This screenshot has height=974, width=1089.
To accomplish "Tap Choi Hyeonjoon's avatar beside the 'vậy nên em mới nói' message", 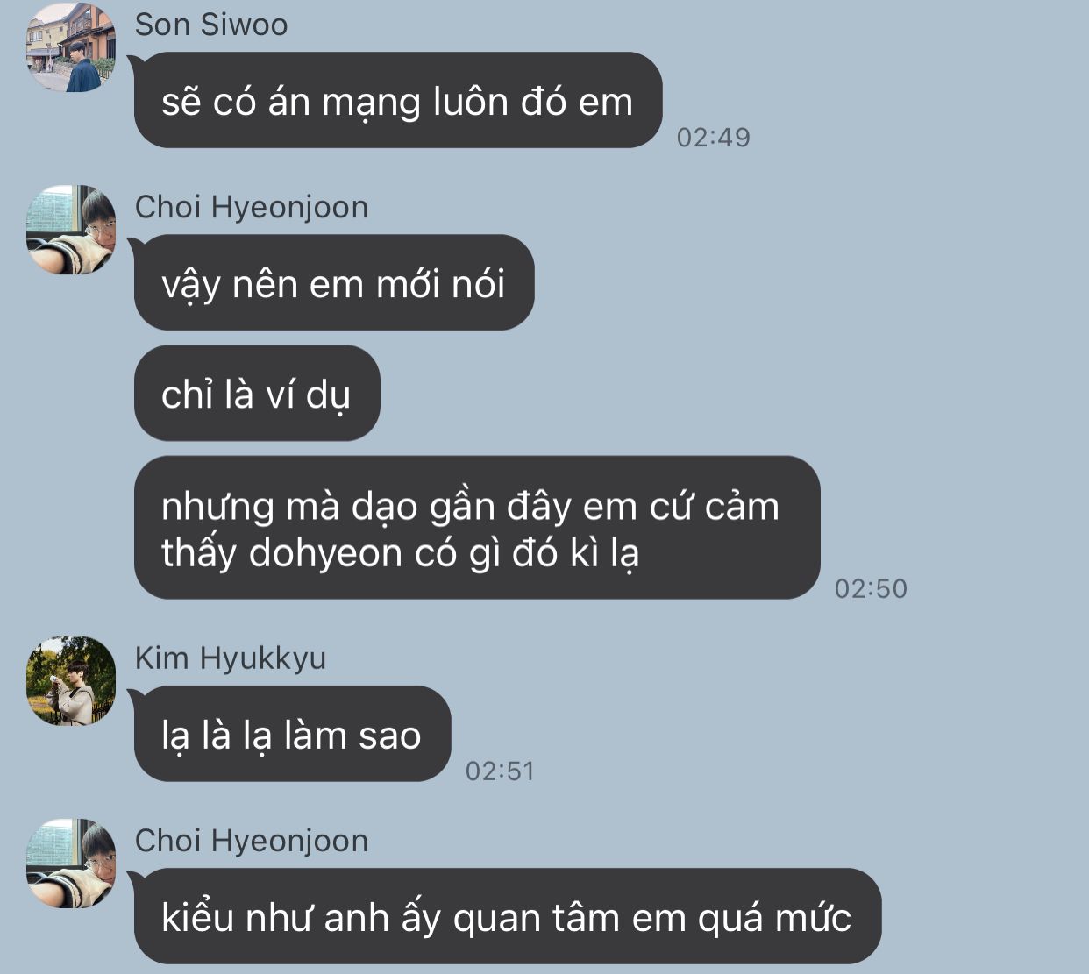I will point(71,230).
